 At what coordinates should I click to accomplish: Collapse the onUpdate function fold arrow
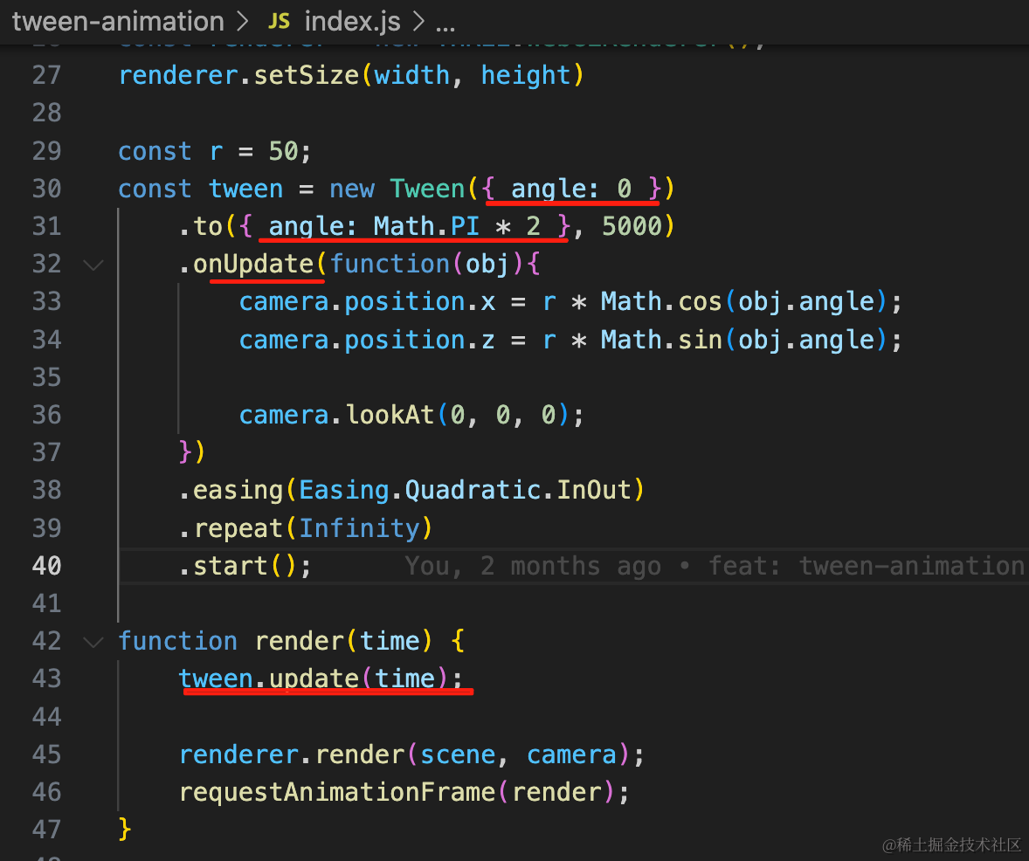[x=93, y=265]
